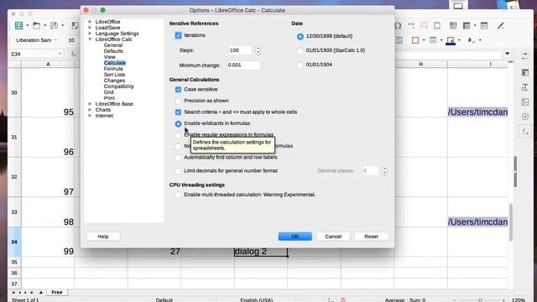Select the 01/01/1900 (StarCalc 1.0) date option
The width and height of the screenshot is (537, 302).
(x=300, y=50)
